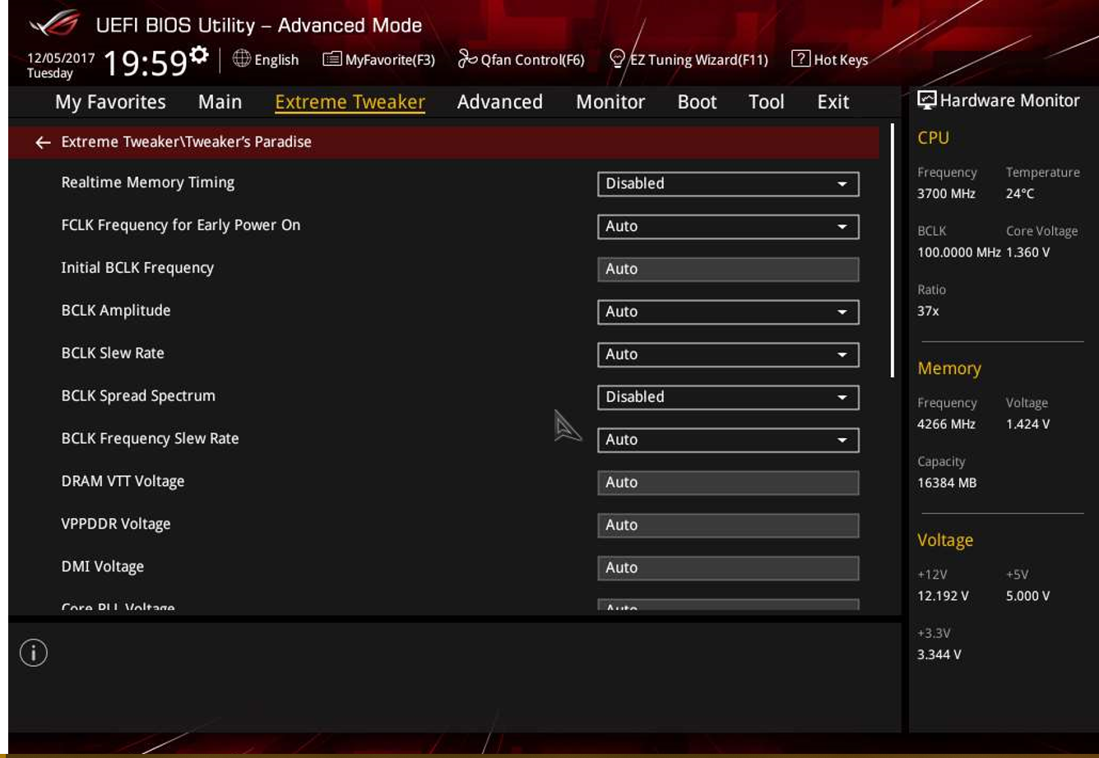Open MyFavorite(F3)
This screenshot has width=1099, height=758.
(x=378, y=59)
